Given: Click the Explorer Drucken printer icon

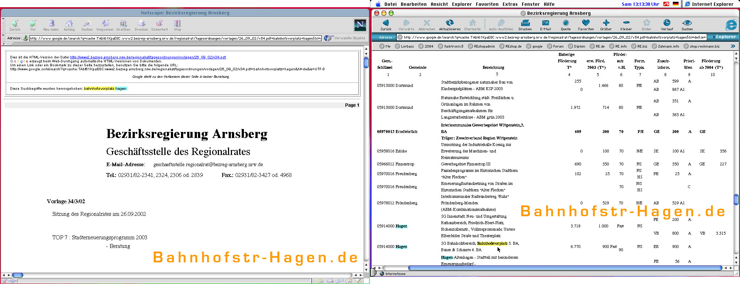Looking at the screenshot, I should (525, 24).
